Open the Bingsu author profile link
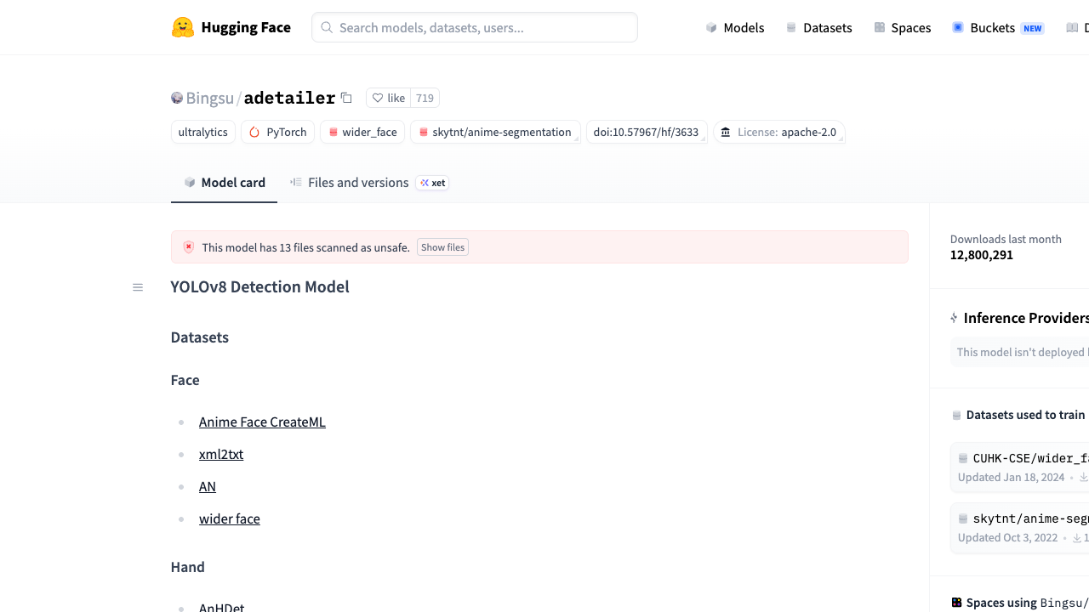 coord(209,98)
